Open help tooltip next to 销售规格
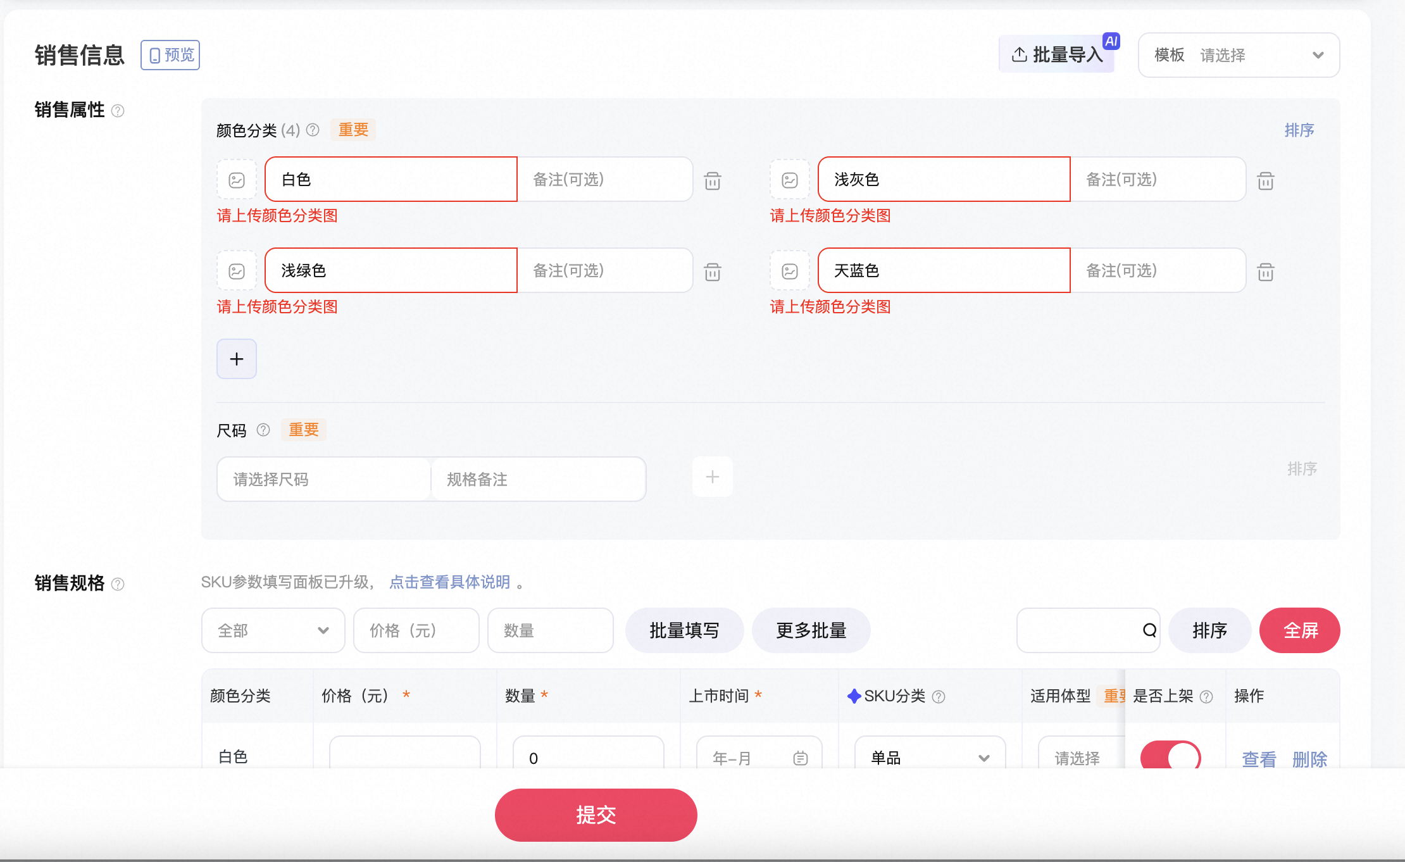The image size is (1405, 862). pos(118,584)
